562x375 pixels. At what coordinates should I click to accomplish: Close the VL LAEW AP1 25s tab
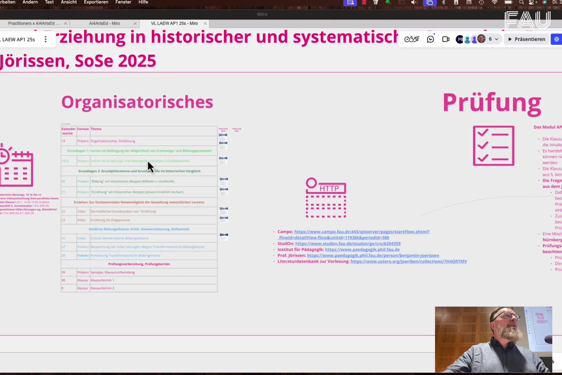tap(205, 23)
